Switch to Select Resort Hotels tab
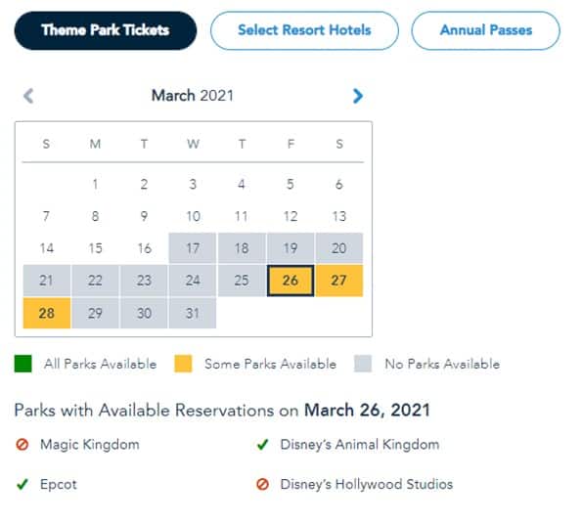Screen dimensions: 582x522 click(x=304, y=30)
